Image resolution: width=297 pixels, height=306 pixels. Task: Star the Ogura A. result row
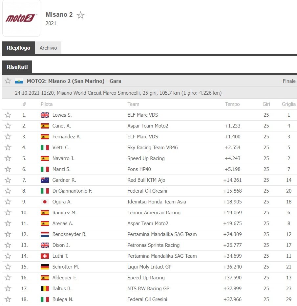click(8, 201)
